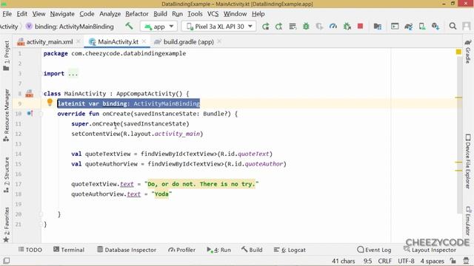The height and width of the screenshot is (266, 474).
Task: Toggle the Favorites side panel
Action: click(x=7, y=225)
